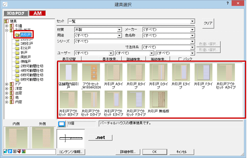This screenshot has width=247, height=158.
Task: Switch to the AM tab
Action: (37, 13)
